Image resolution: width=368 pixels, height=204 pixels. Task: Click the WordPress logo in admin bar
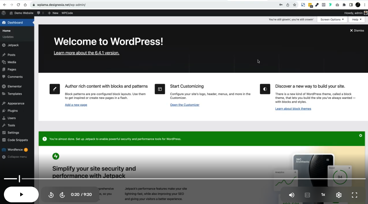4,13
